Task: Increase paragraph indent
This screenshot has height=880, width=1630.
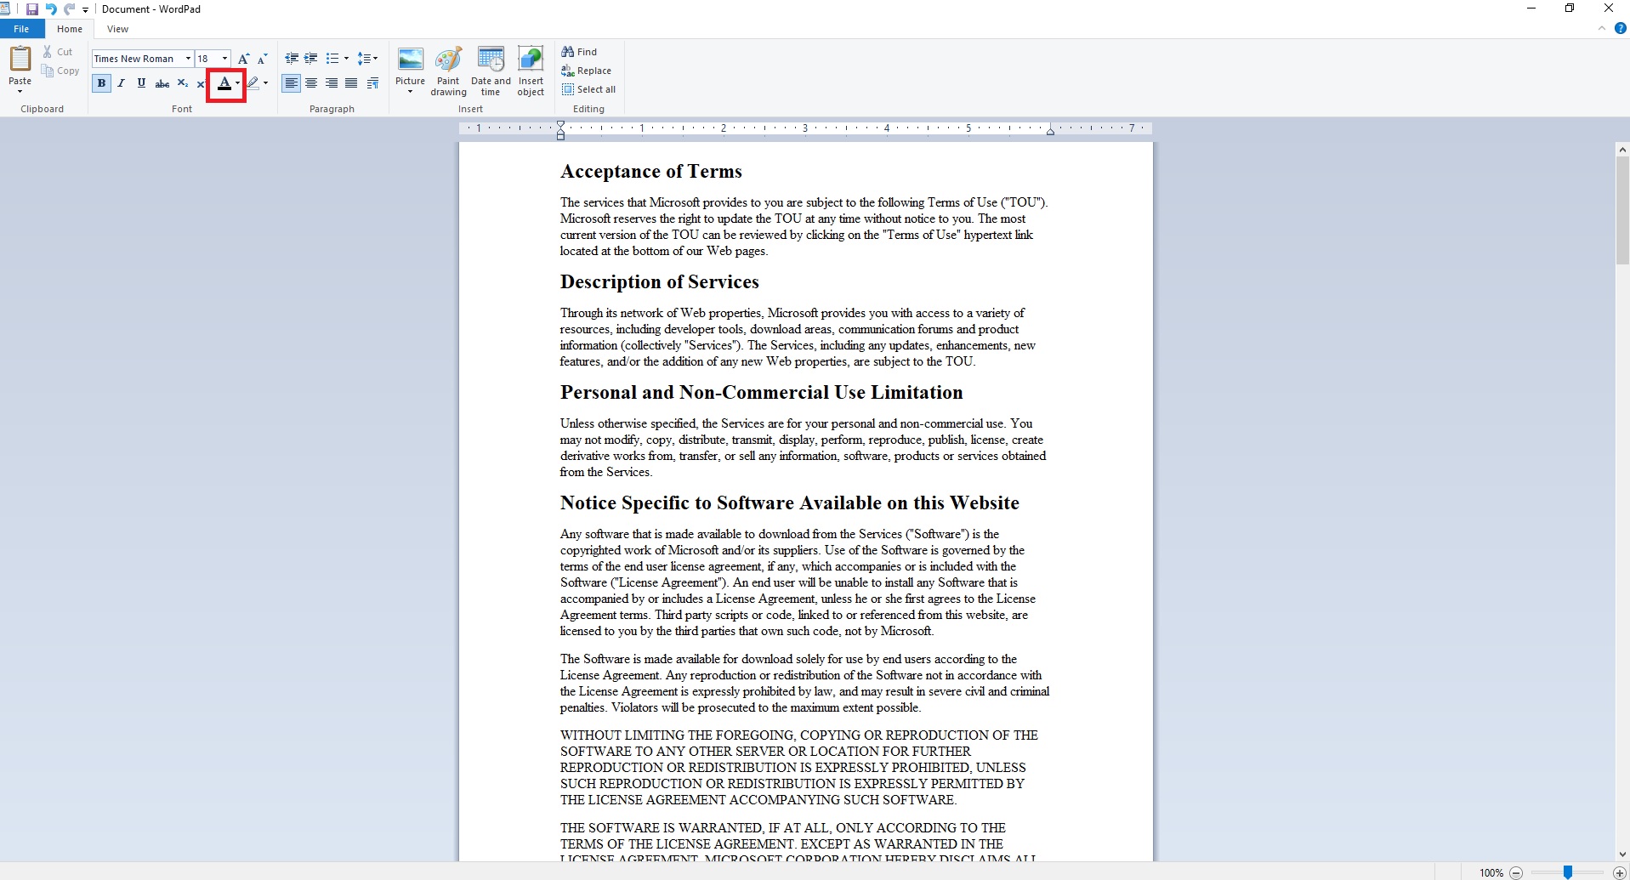Action: pos(311,59)
